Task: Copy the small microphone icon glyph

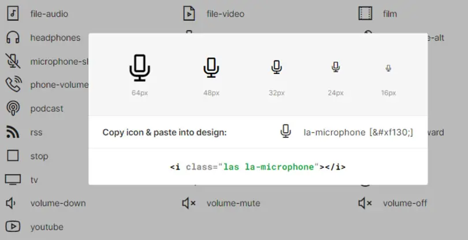Action: 285,132
